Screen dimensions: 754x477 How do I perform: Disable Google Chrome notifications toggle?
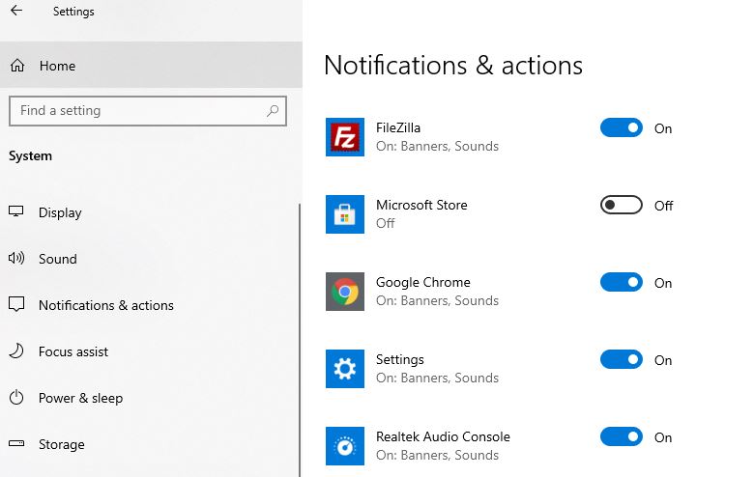click(622, 283)
